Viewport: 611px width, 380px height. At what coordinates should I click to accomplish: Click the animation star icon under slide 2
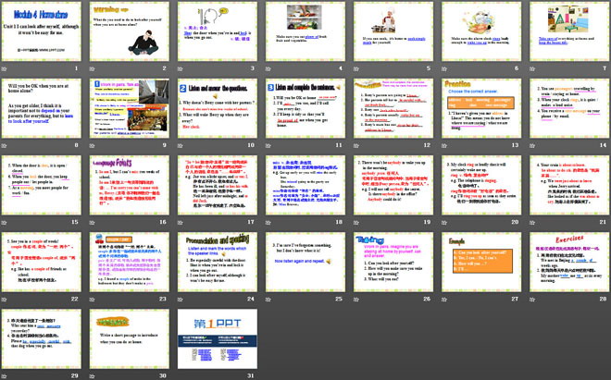click(x=93, y=69)
